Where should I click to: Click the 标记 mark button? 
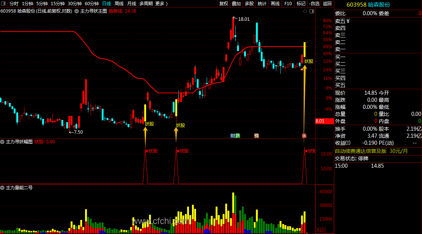[x=301, y=3]
